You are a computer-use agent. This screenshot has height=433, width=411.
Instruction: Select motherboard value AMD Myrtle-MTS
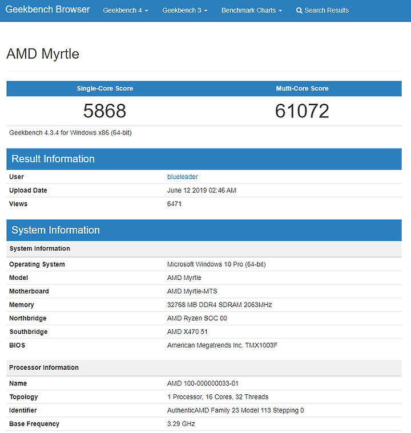(x=192, y=291)
